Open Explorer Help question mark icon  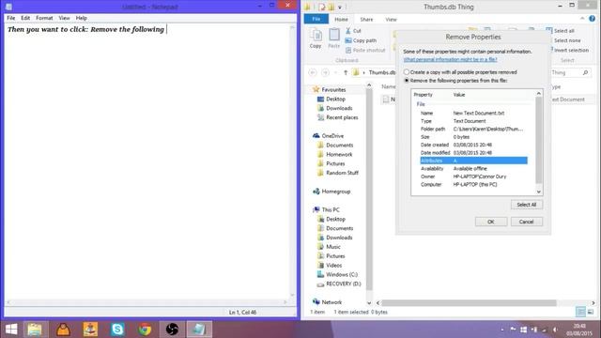593,19
